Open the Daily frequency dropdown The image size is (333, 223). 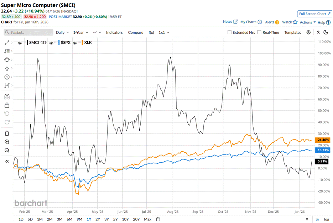62,32
